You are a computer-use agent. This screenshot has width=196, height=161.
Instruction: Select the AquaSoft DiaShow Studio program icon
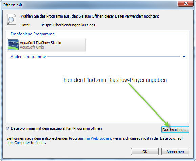point(13,45)
